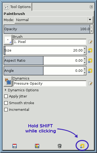Enable the Incremental checkbox

coord(6,109)
